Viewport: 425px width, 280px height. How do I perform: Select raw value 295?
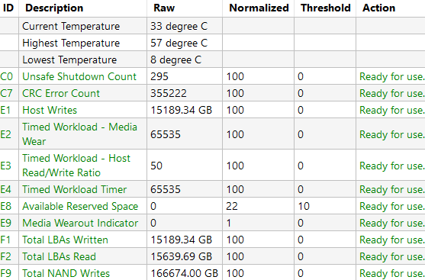(x=159, y=77)
